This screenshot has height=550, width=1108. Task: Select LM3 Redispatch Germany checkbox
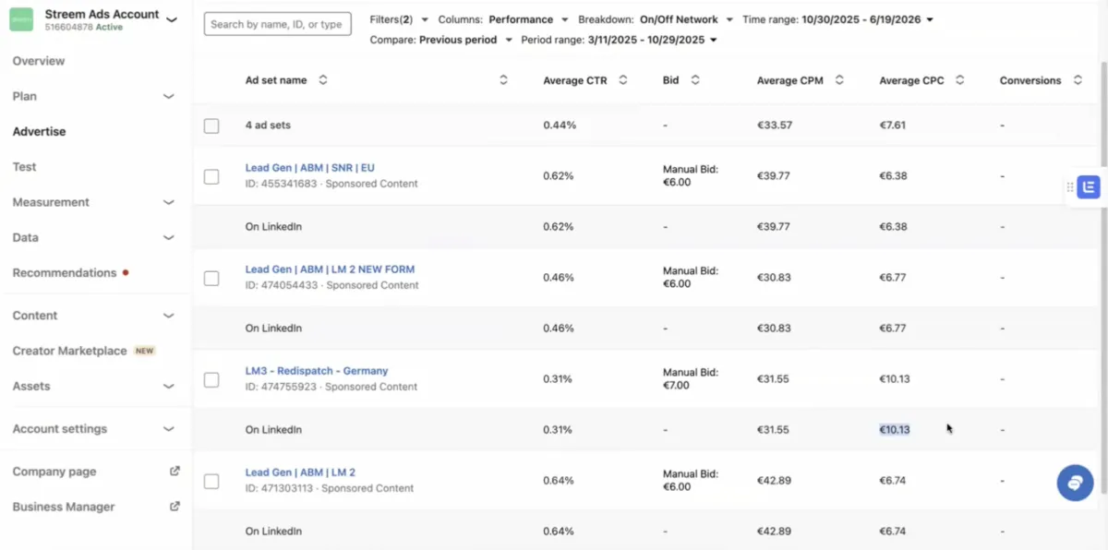point(211,379)
